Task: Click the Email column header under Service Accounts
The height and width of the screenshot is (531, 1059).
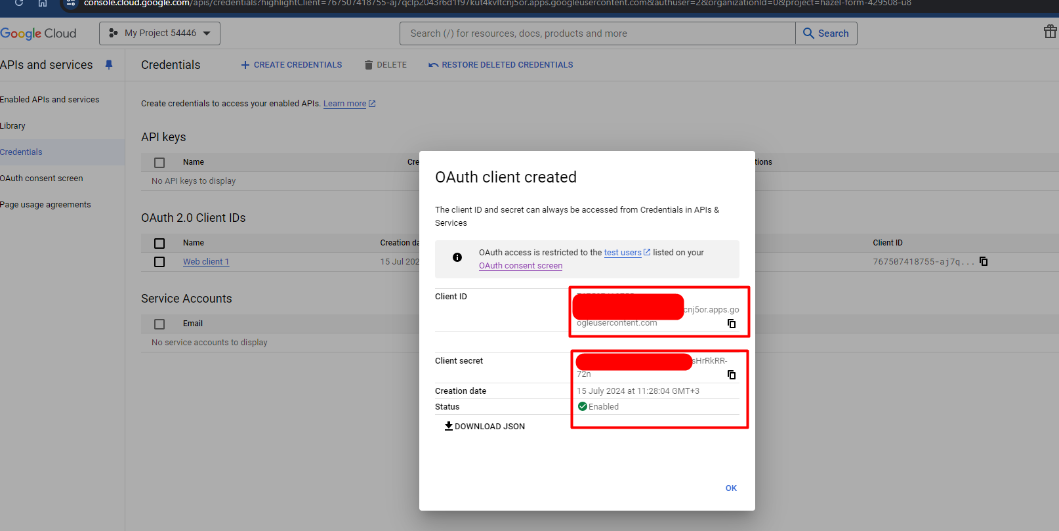Action: point(193,324)
